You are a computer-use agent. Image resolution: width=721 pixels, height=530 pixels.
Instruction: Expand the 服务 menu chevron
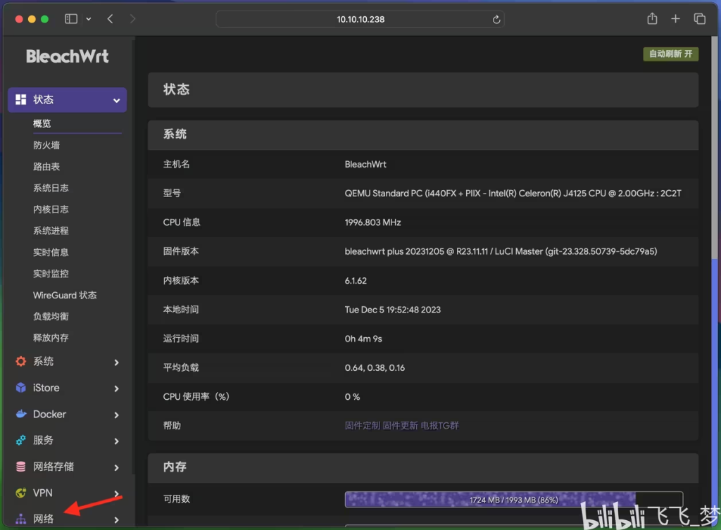(x=116, y=441)
